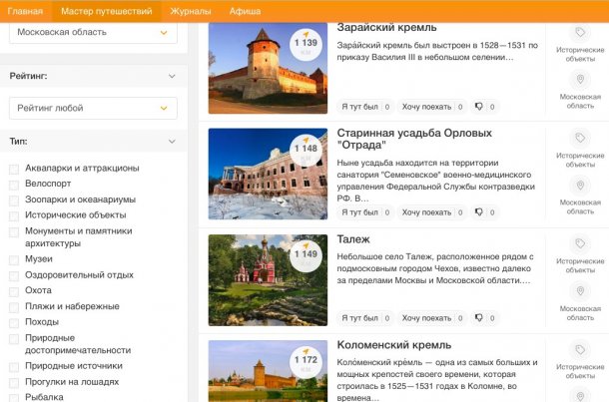Click location pin in Зарайский кремль row
Screen dimensions: 609x402
tap(580, 80)
